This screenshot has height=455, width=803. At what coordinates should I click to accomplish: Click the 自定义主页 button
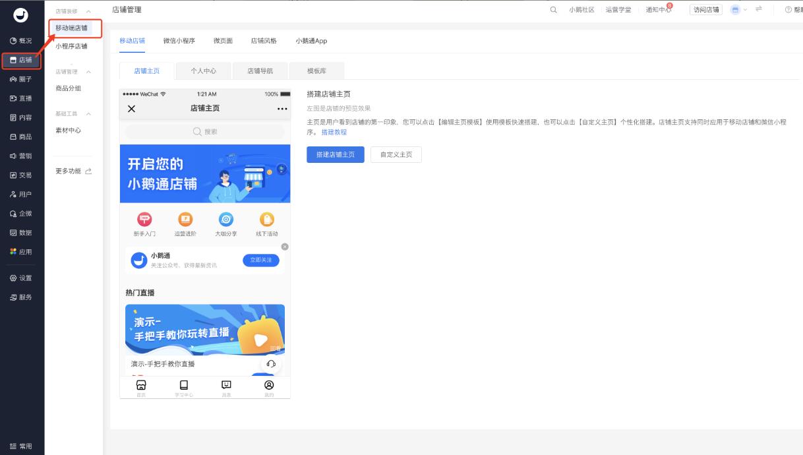(x=396, y=154)
